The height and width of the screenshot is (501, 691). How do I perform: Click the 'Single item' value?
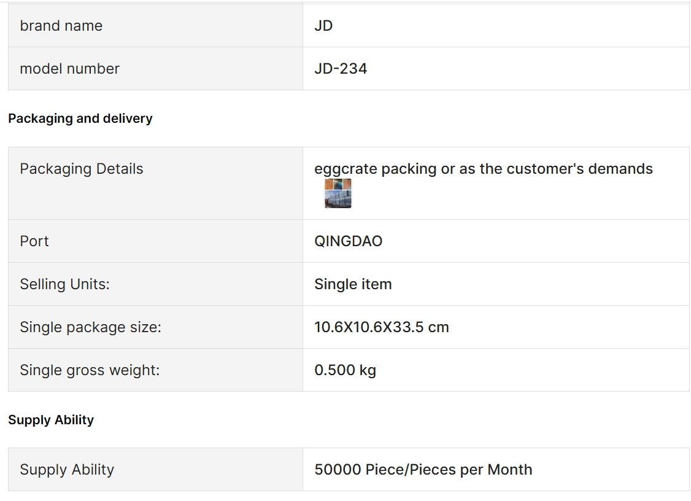(x=353, y=284)
